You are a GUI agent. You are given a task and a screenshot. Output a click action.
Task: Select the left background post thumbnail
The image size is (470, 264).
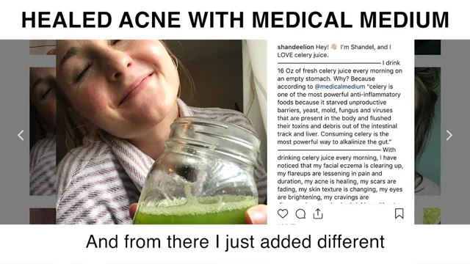coord(43,131)
